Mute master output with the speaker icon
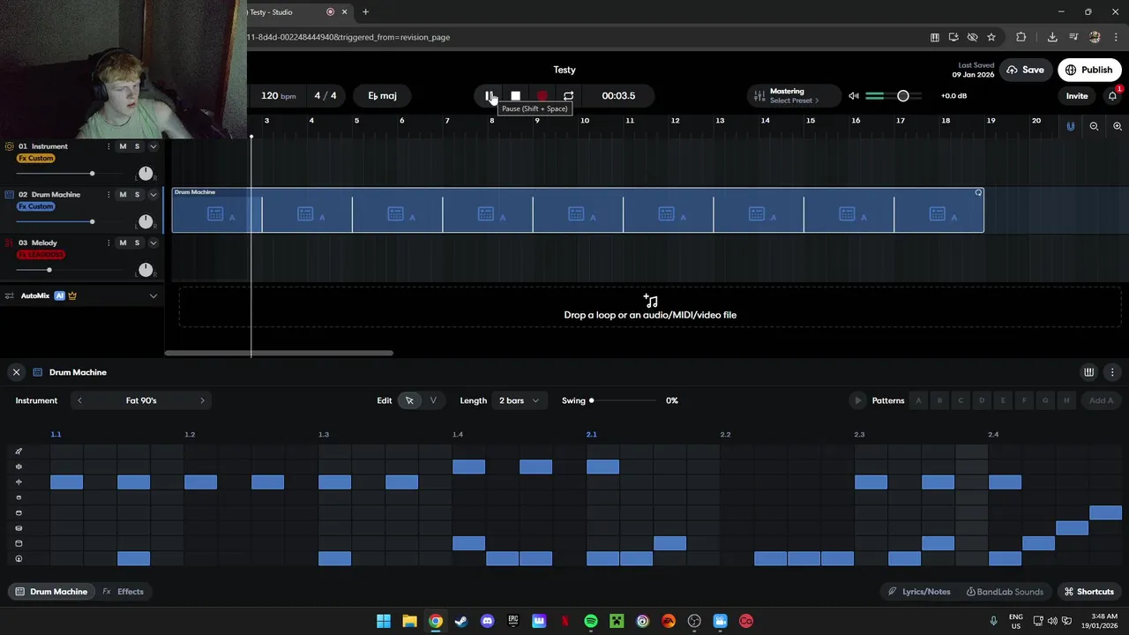Image resolution: width=1129 pixels, height=635 pixels. 853,96
